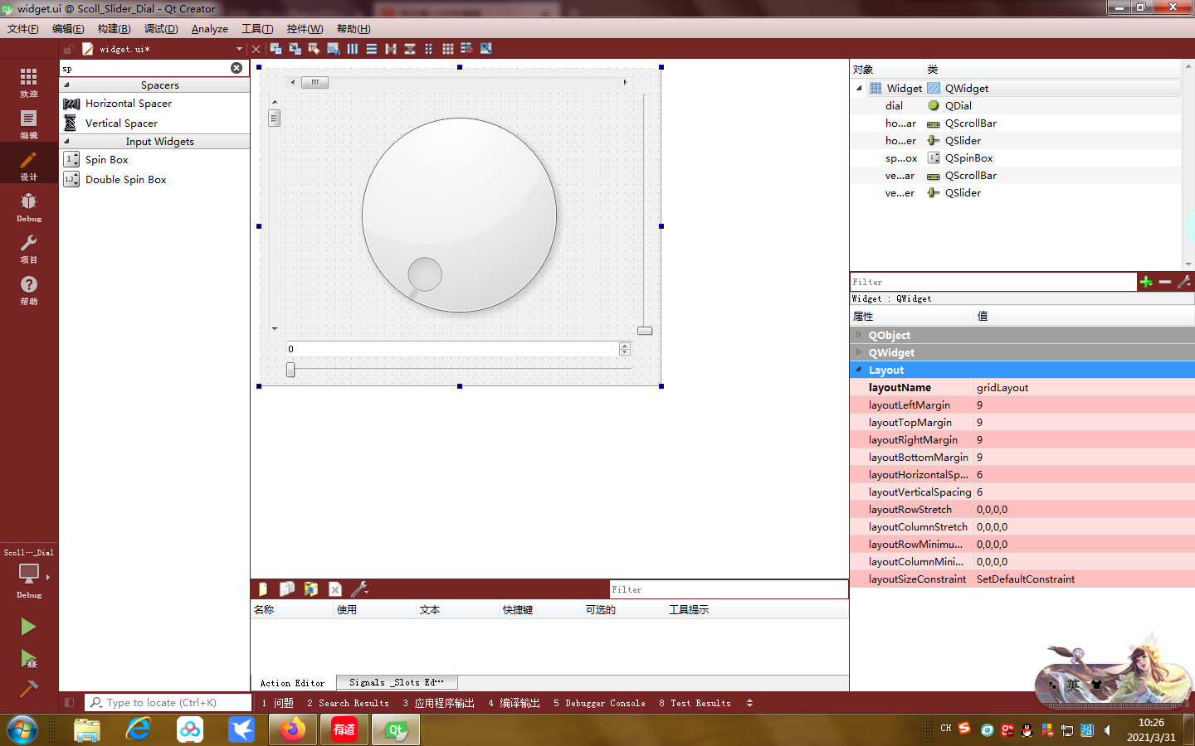Click the Break Layout toolbar icon
1195x746 pixels.
pos(466,48)
